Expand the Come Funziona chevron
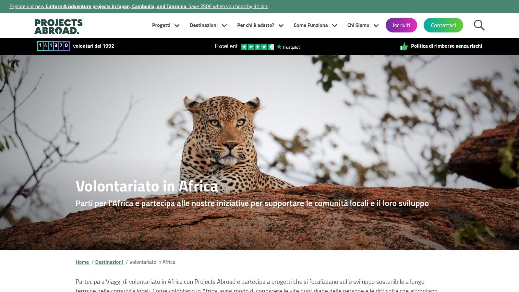Screen dimensions: 519x292 point(334,26)
